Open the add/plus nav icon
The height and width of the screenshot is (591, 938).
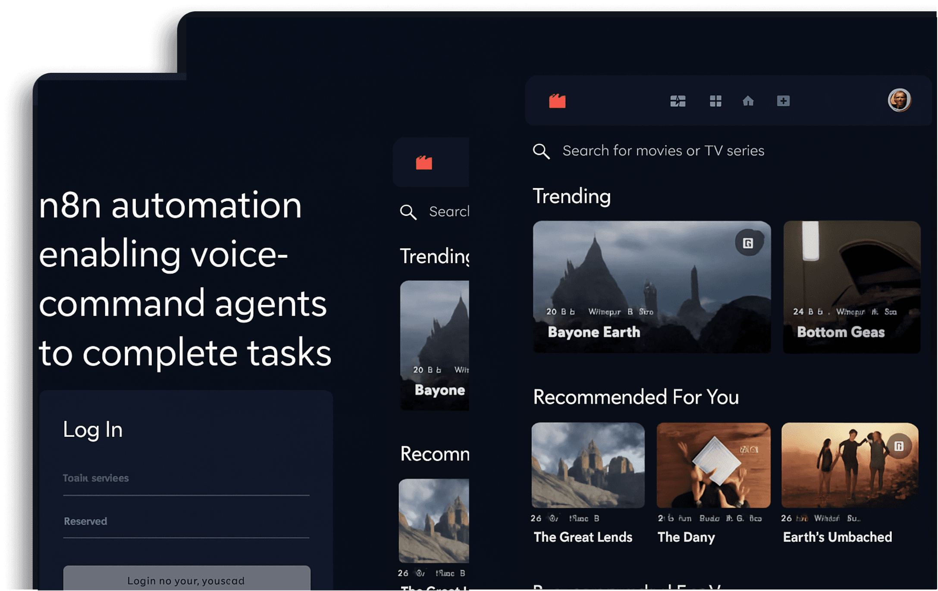[x=784, y=101]
